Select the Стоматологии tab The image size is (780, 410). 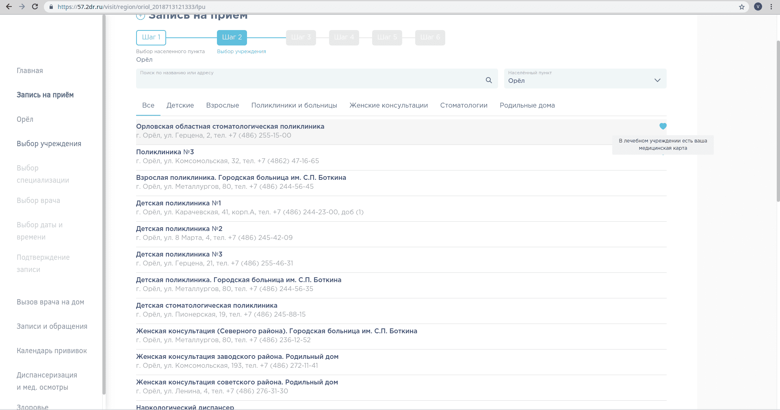(x=464, y=106)
